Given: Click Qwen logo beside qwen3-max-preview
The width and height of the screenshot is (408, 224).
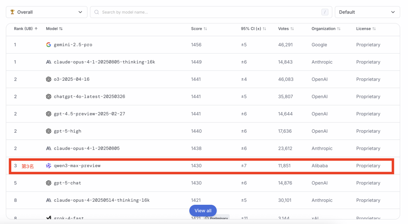Looking at the screenshot, I should tap(49, 166).
